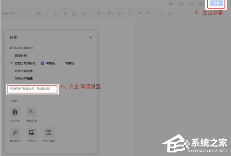Image resolution: width=231 pixels, height=156 pixels.
Task: Open the hamburger menu icon in top bar
Action: (x=171, y=3)
